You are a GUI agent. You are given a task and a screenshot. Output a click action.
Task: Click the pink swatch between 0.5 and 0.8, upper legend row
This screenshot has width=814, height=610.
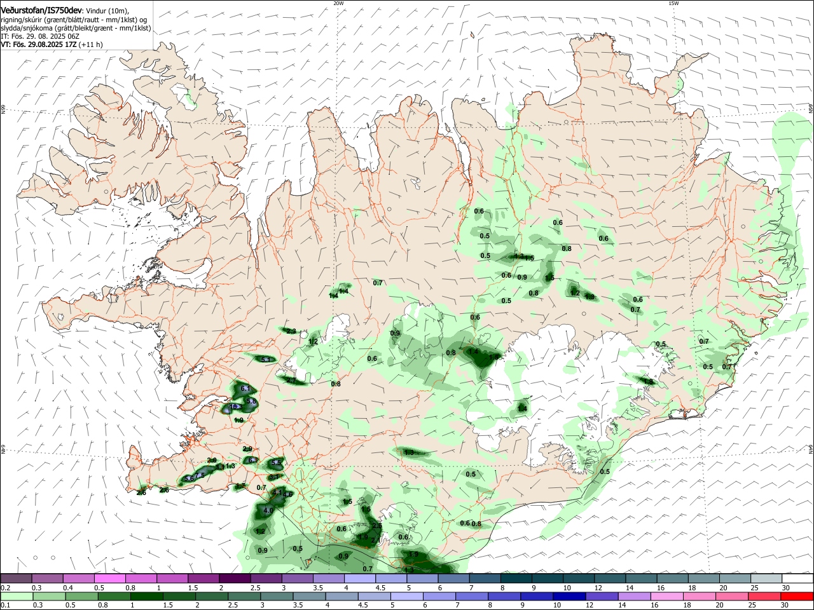click(x=109, y=578)
